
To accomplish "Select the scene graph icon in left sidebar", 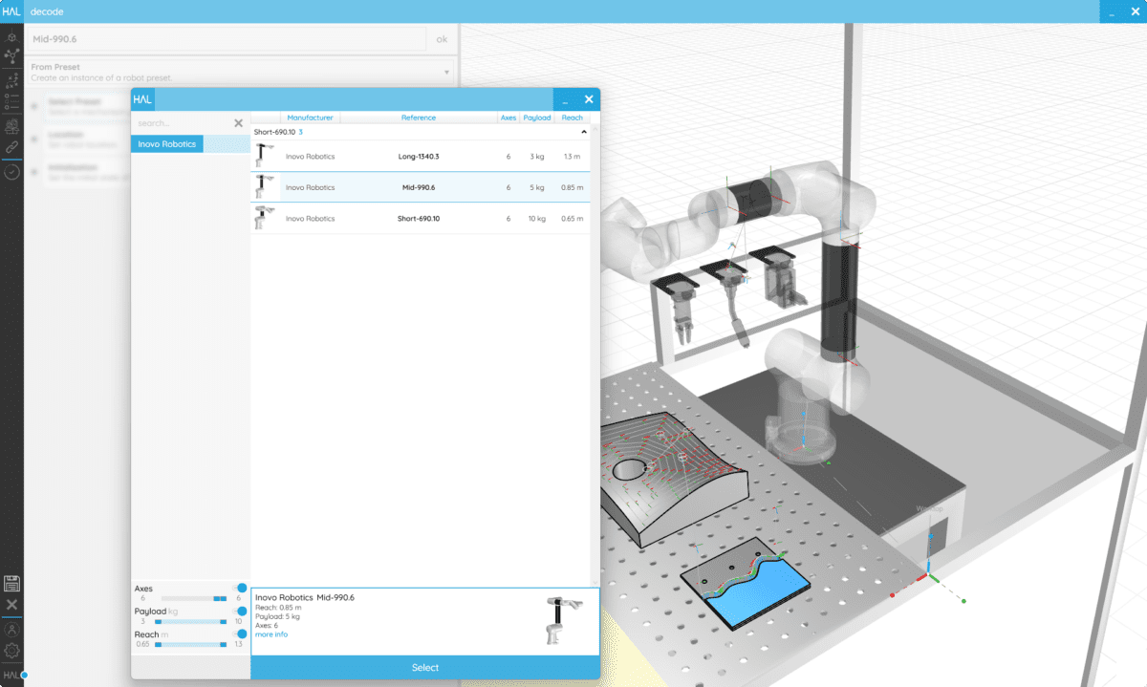I will pos(11,37).
